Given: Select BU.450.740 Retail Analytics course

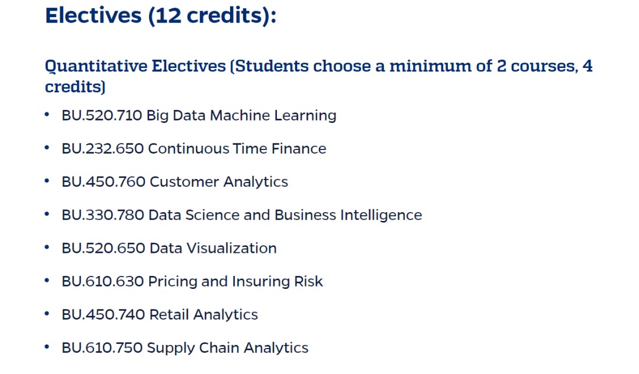Looking at the screenshot, I should (x=160, y=314).
